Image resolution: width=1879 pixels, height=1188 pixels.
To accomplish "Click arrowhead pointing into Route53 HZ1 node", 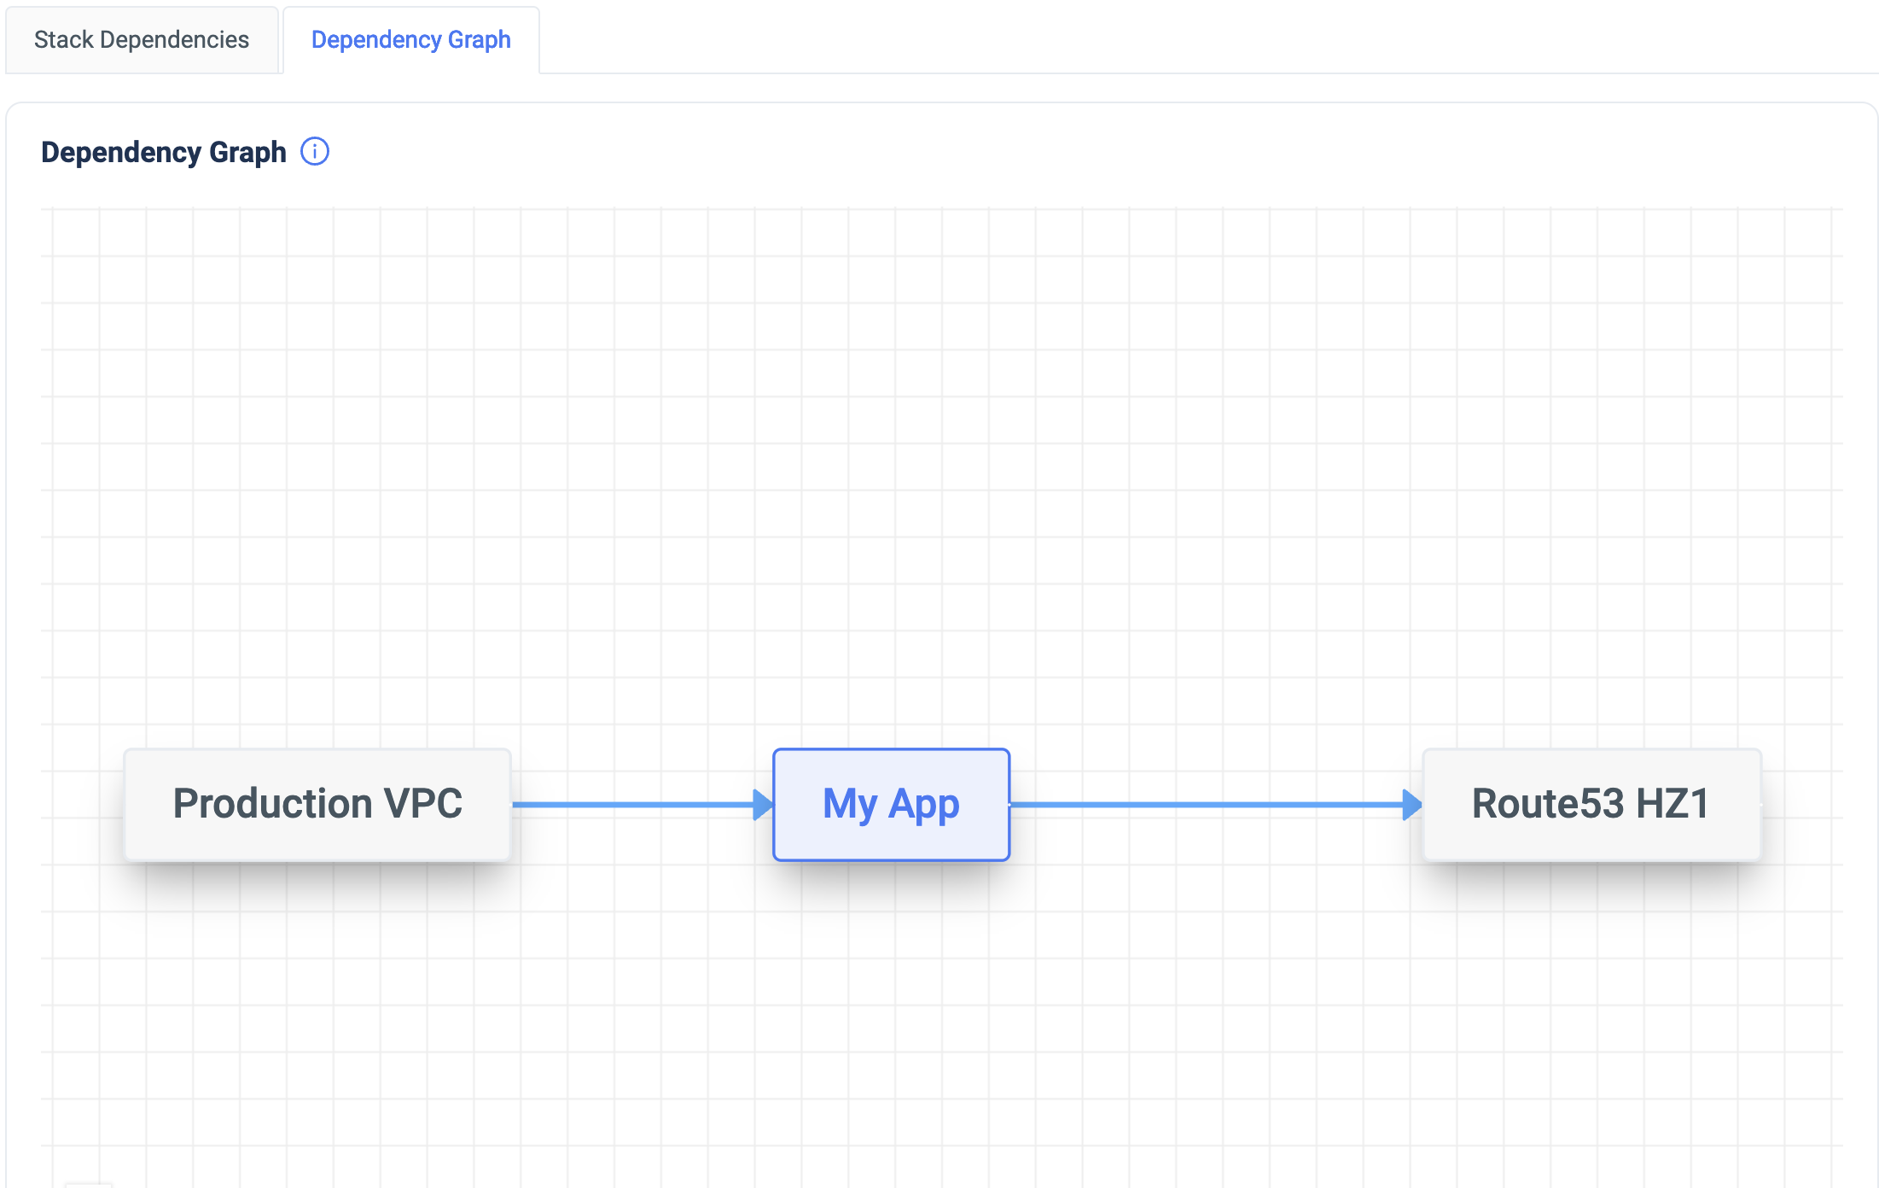I will coord(1412,805).
